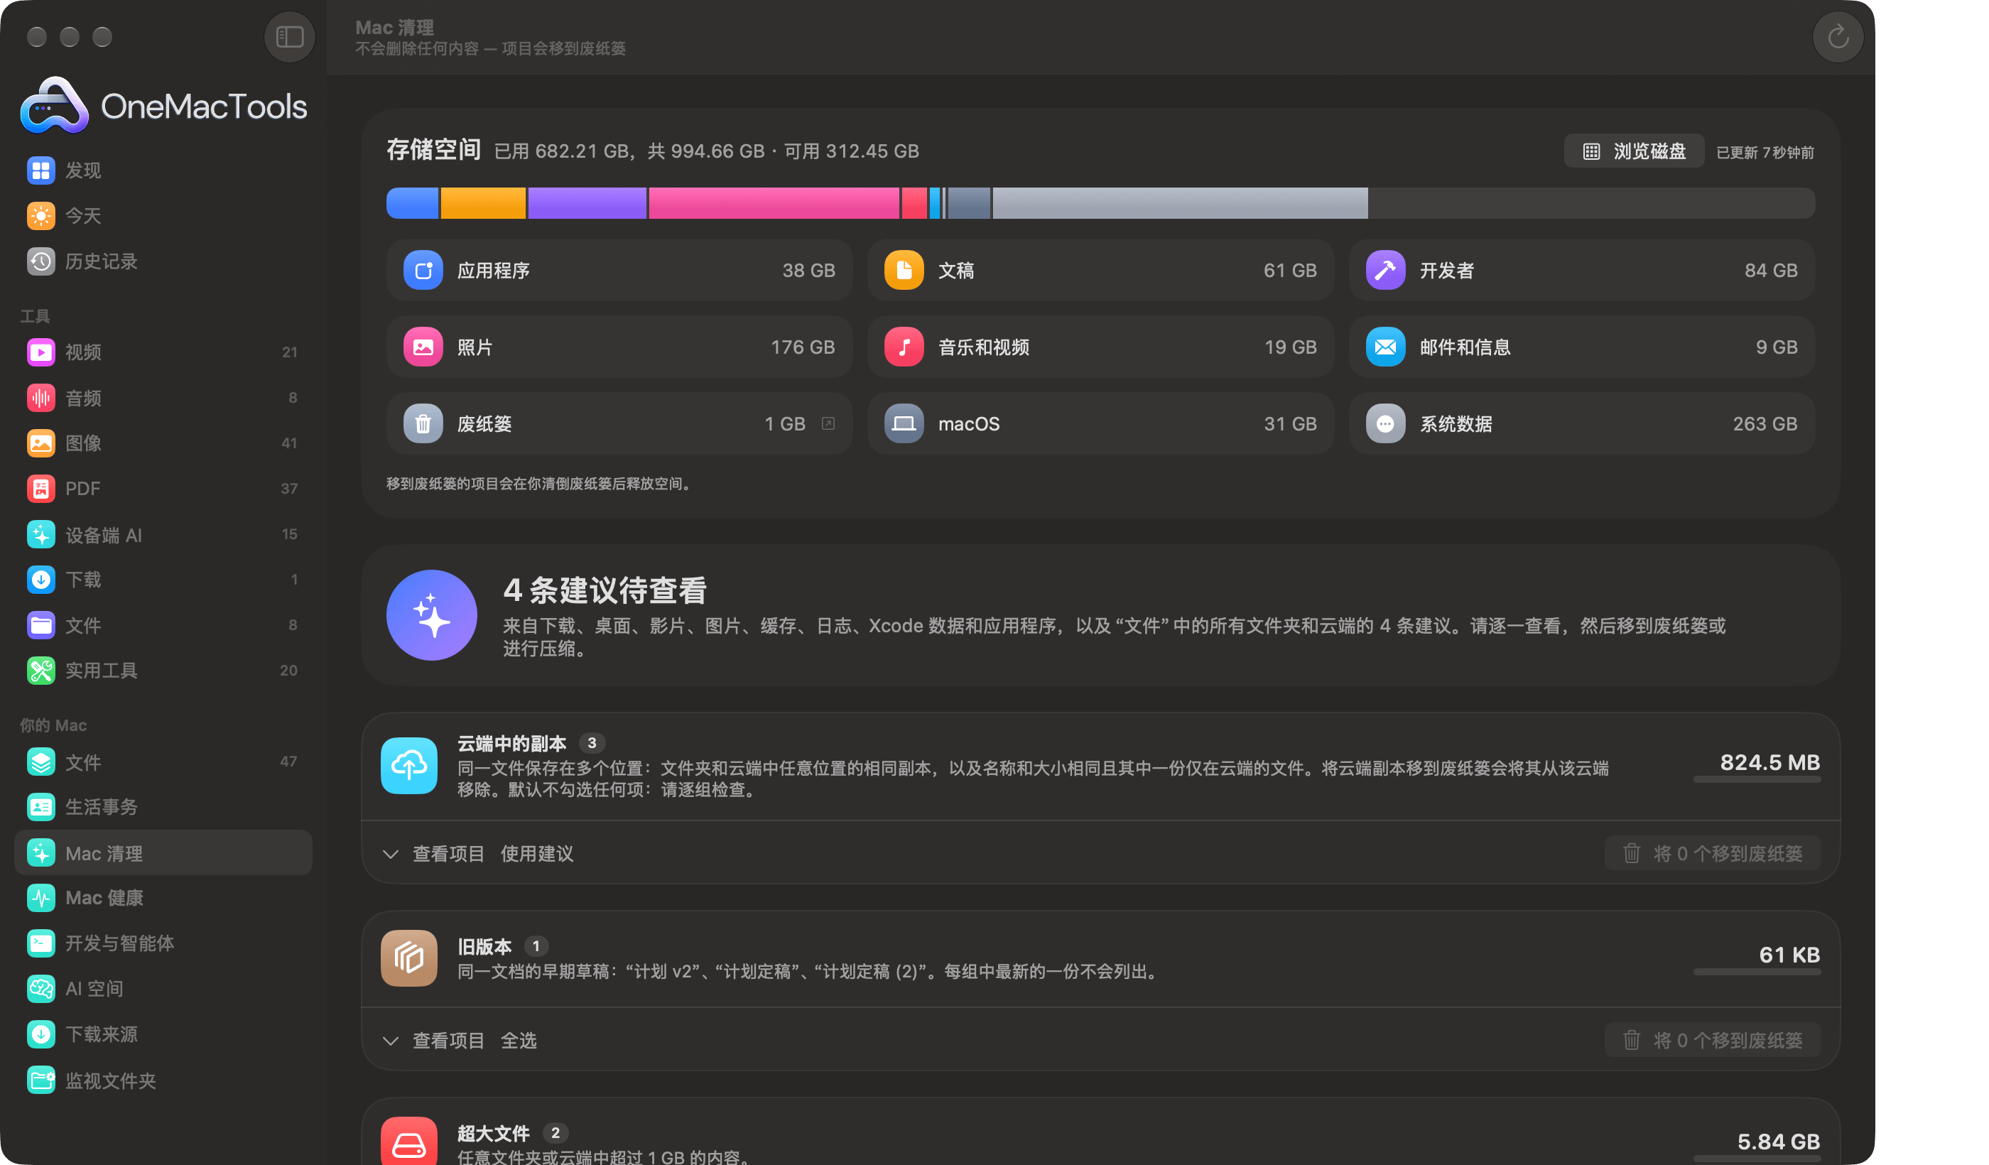Click 全选 under 旧版本
This screenshot has height=1165, width=1989.
tap(519, 1040)
